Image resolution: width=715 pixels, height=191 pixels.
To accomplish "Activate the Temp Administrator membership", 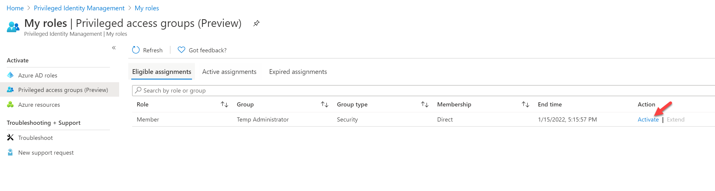I will (x=648, y=119).
